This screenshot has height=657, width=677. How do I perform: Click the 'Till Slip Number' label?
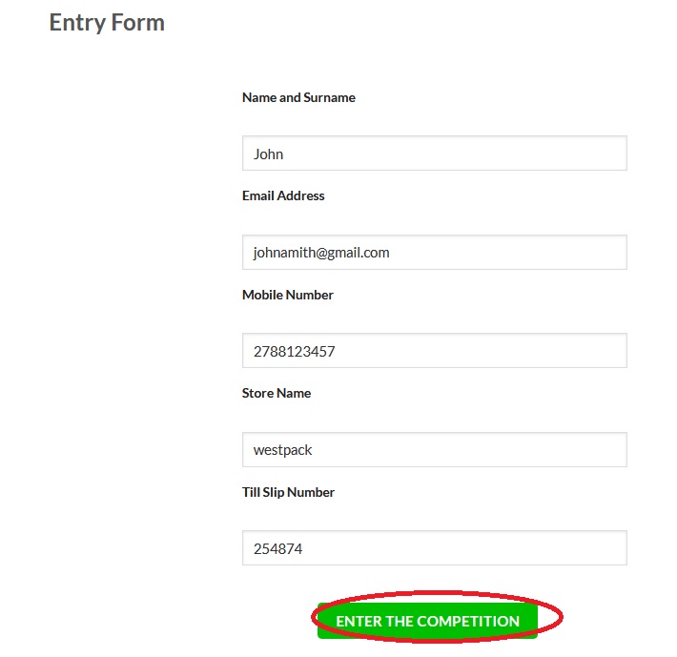pos(288,492)
